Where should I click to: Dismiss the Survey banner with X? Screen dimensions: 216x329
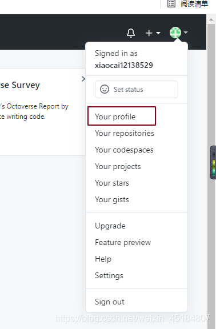pyautogui.click(x=83, y=79)
